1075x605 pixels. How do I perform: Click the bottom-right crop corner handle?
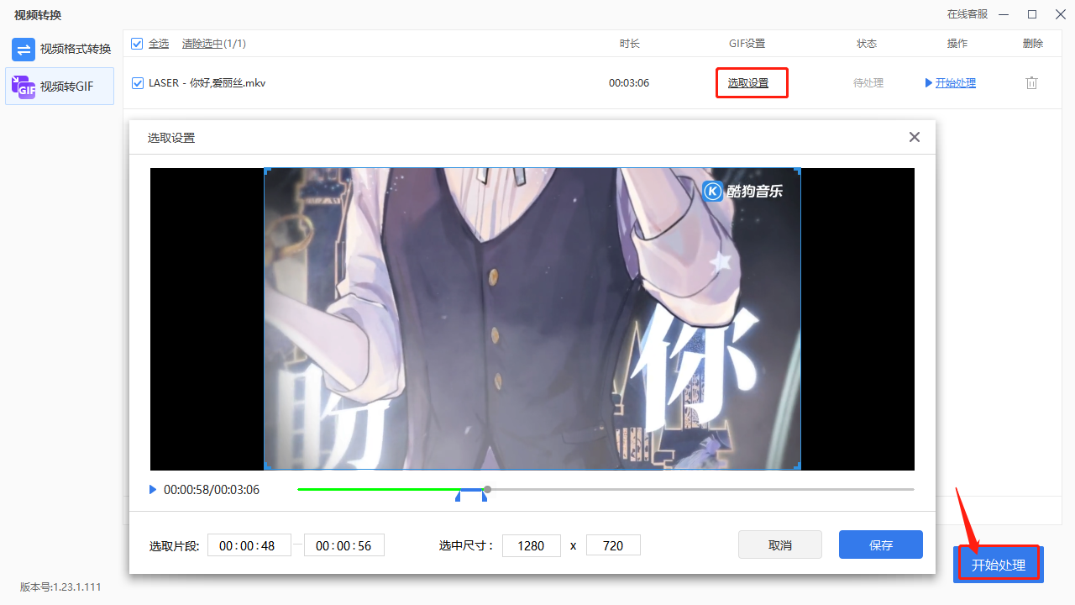coord(798,466)
